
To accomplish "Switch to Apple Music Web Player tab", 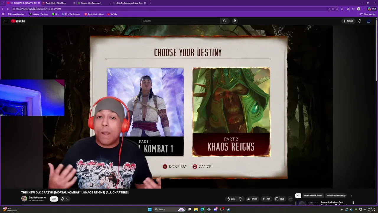I will pos(59,3).
